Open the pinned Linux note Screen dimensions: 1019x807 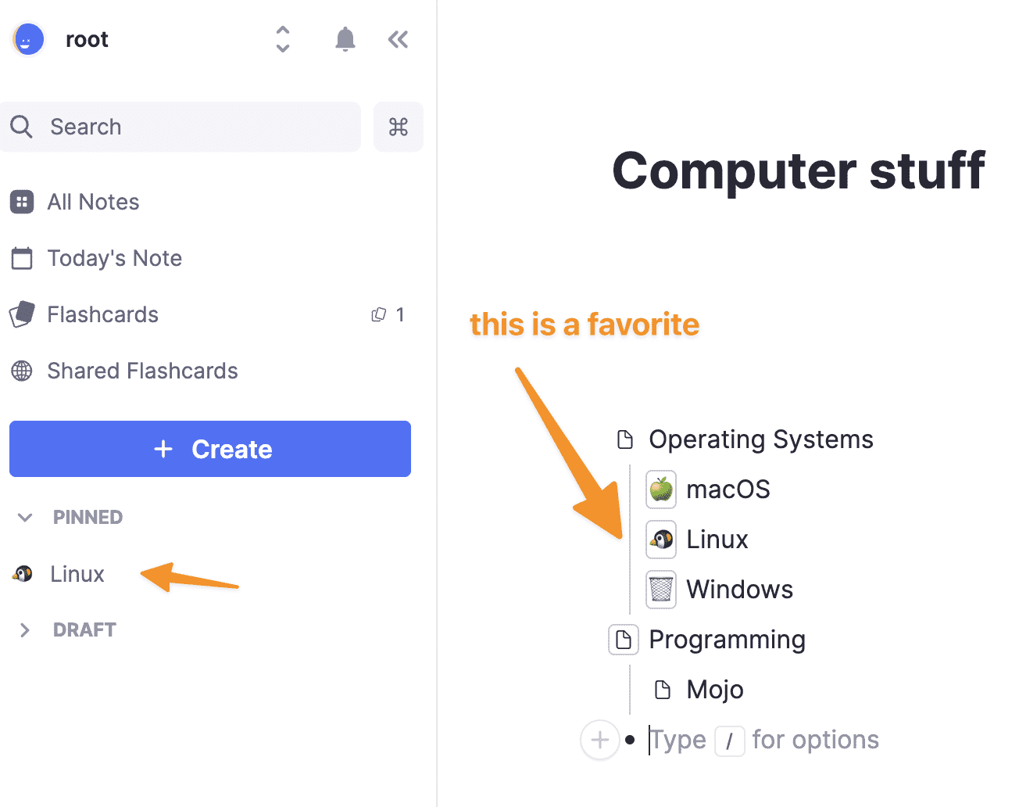click(x=77, y=574)
